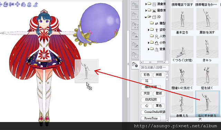Viewport: 221px width, 130px height.
Task: Open the download material folder sidebar icon
Action: (135, 65)
